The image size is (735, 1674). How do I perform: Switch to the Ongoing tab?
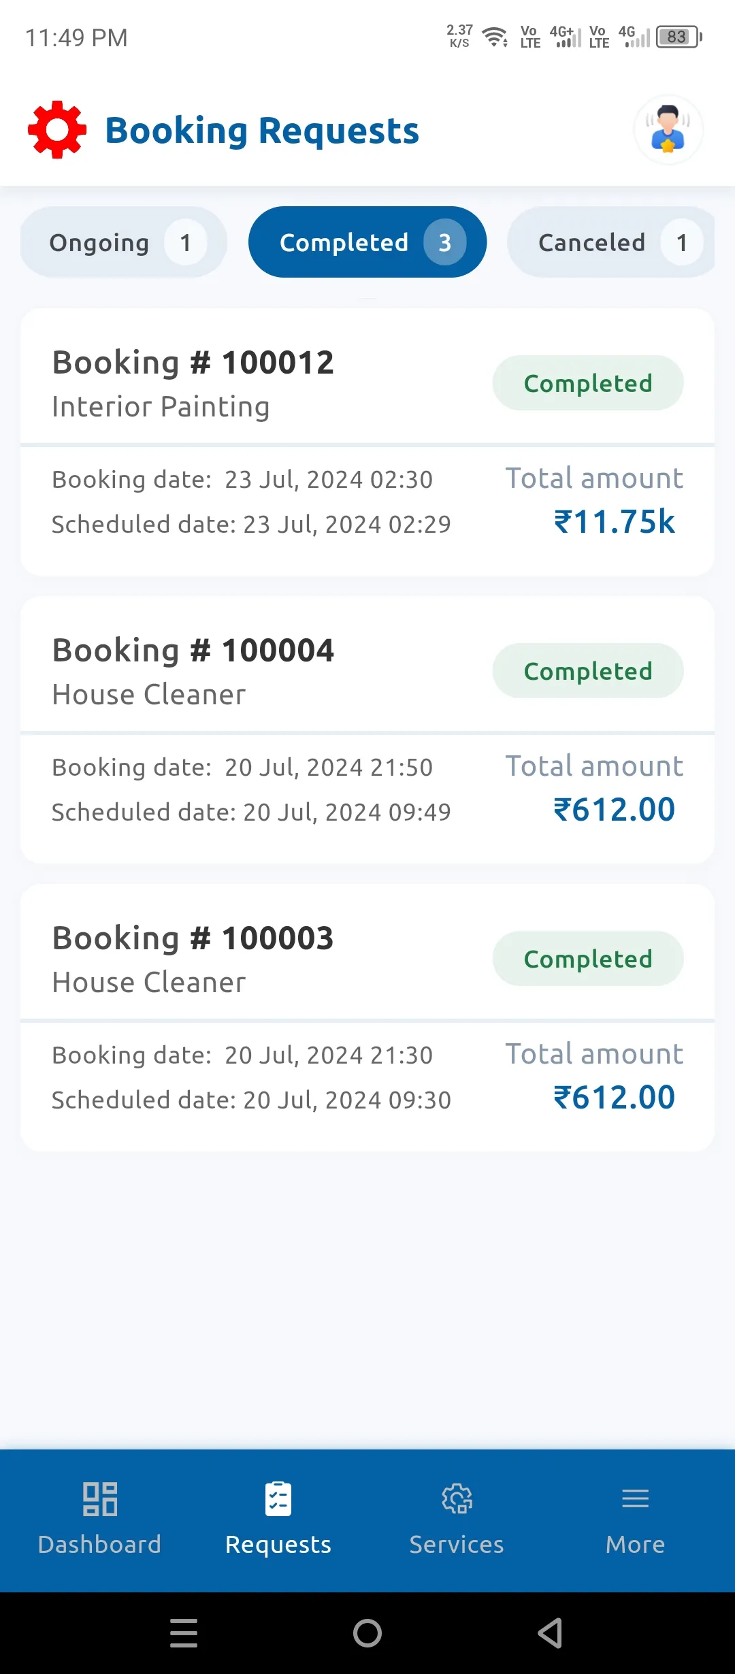click(123, 242)
